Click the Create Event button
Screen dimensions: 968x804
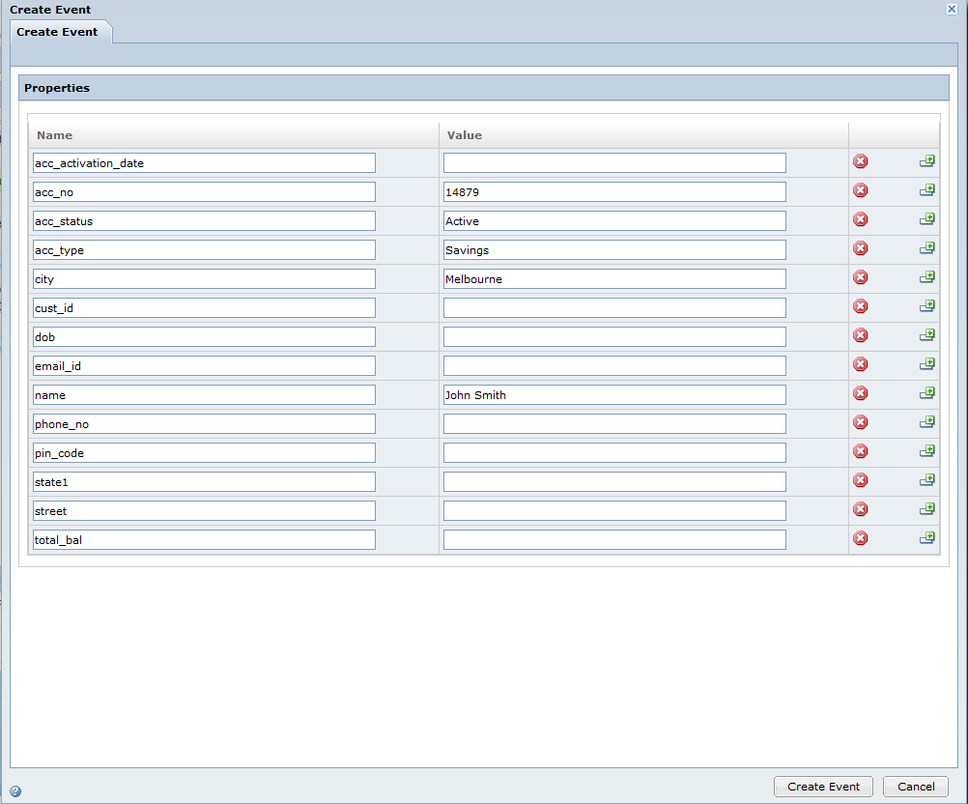point(823,787)
